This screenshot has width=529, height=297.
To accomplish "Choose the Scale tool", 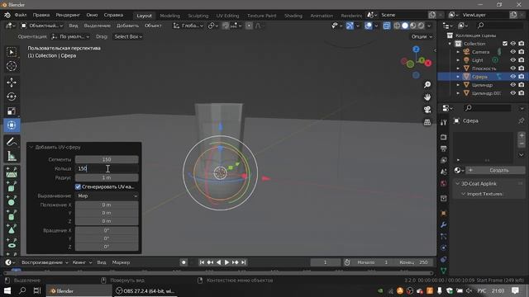I will point(12,111).
